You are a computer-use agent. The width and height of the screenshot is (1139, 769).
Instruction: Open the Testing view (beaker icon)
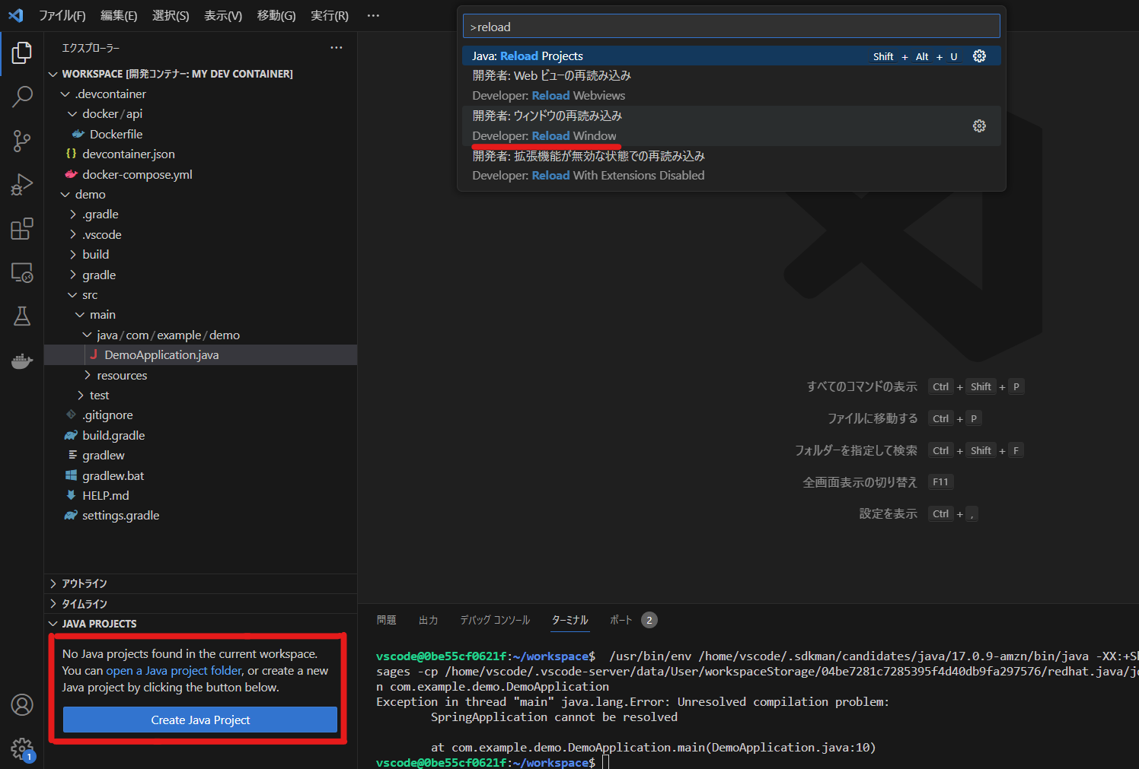tap(22, 316)
